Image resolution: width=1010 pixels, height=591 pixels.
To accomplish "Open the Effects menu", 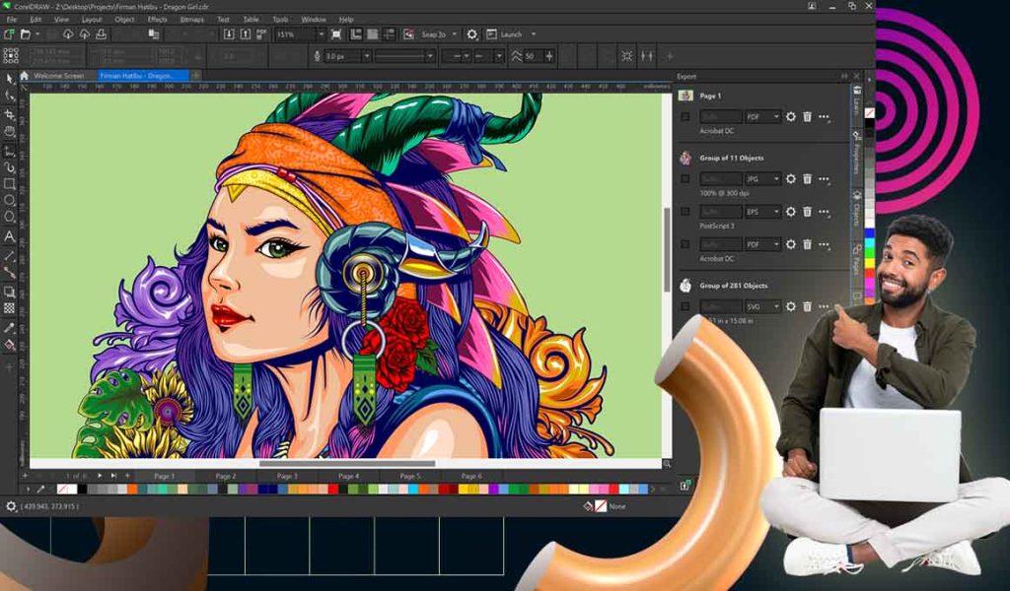I will point(157,20).
